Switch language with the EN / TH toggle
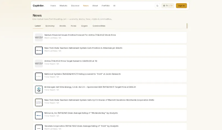 168,6
